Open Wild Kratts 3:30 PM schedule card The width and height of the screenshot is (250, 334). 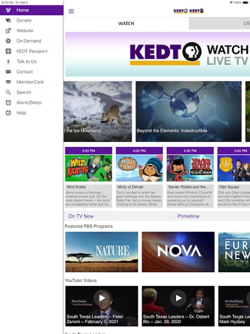89,177
